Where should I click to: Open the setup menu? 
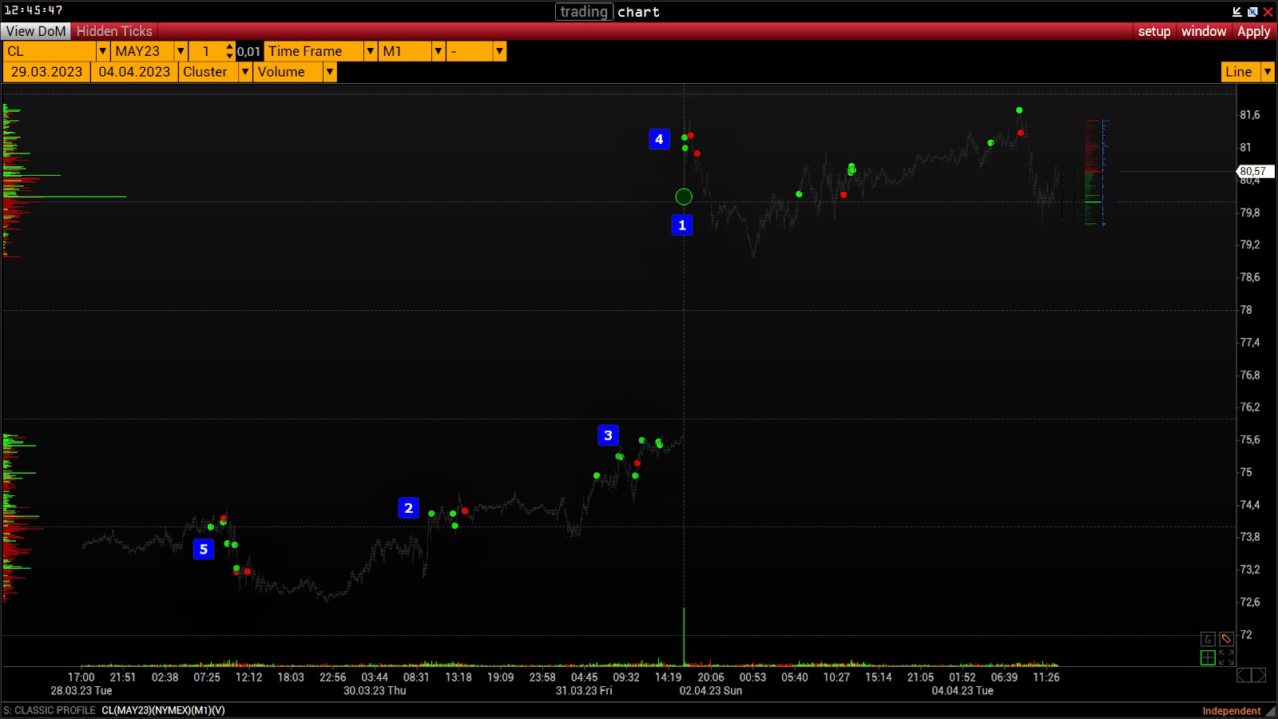point(1154,31)
